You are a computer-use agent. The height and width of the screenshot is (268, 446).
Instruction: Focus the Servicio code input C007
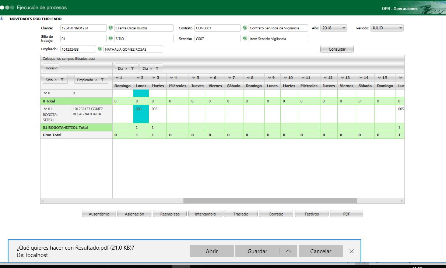(x=218, y=39)
